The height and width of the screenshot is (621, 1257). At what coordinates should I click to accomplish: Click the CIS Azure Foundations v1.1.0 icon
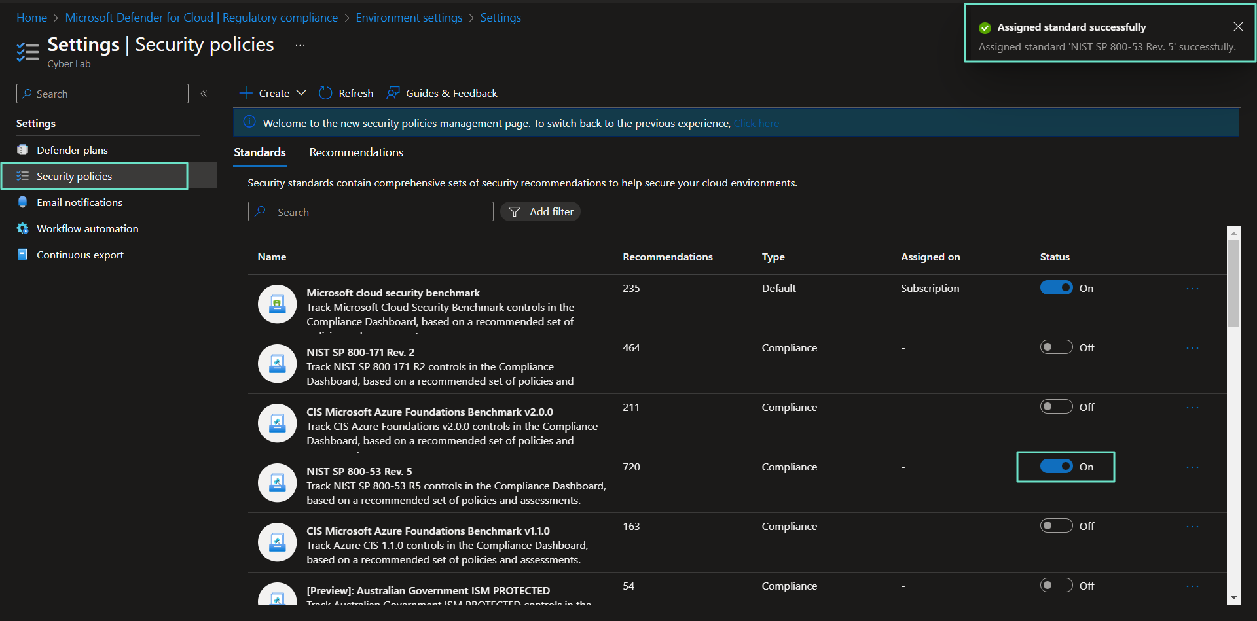coord(277,542)
